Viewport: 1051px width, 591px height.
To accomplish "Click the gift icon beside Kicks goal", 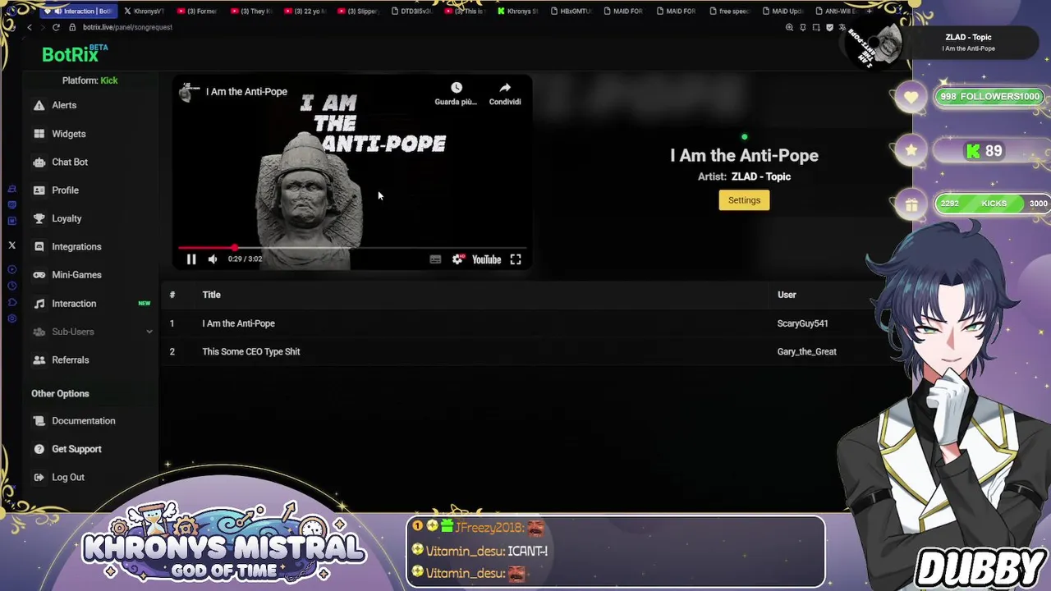I will pyautogui.click(x=911, y=204).
